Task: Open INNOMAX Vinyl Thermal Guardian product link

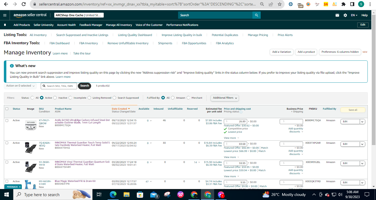Action: [x=82, y=163]
